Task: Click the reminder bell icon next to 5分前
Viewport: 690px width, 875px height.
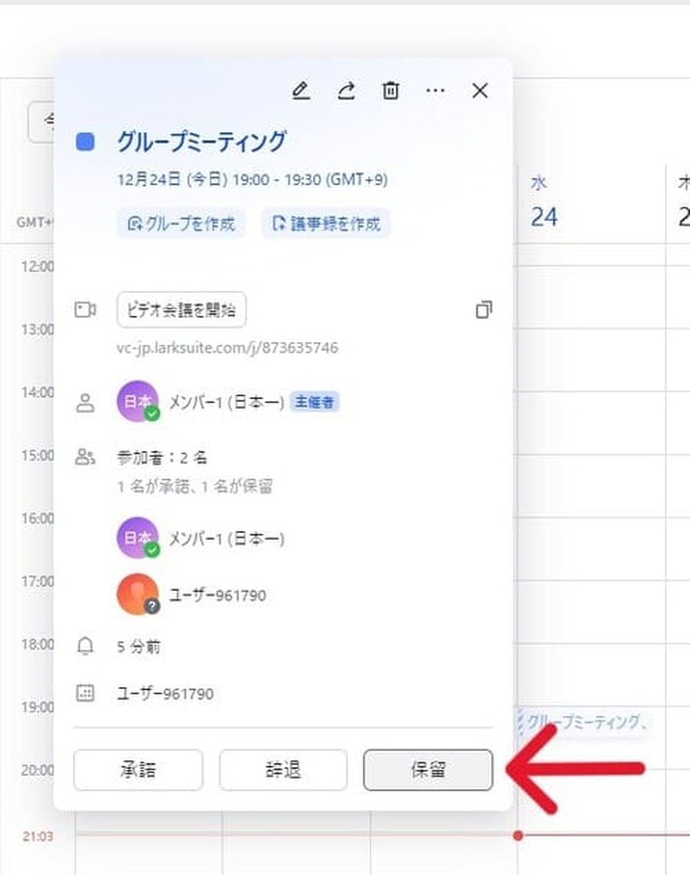Action: pyautogui.click(x=87, y=646)
